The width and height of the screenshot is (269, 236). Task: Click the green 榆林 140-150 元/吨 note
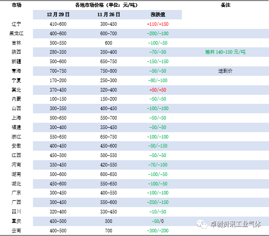(225, 52)
